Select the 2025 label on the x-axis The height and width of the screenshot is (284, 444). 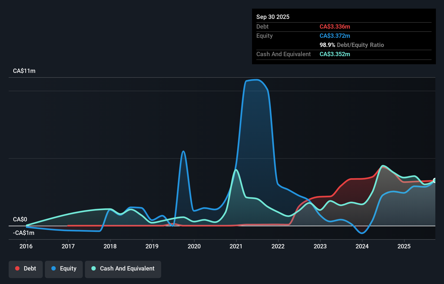[404, 246]
